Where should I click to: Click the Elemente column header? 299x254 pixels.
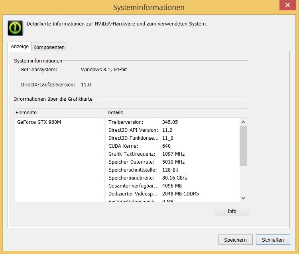(60, 113)
